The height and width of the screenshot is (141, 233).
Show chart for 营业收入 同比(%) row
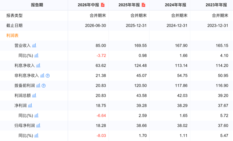(x=36, y=55)
